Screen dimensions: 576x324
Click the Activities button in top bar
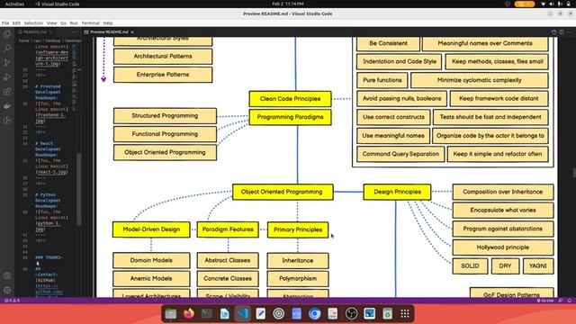(14, 4)
